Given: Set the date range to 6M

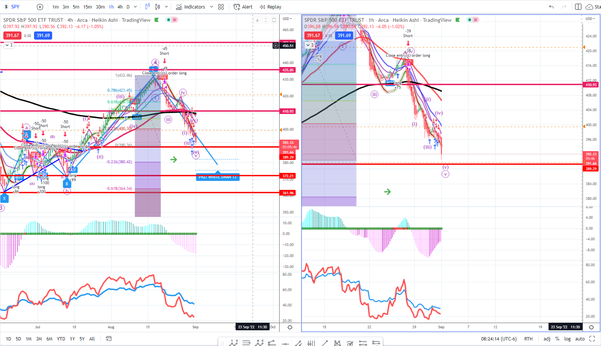Looking at the screenshot, I should (49, 339).
